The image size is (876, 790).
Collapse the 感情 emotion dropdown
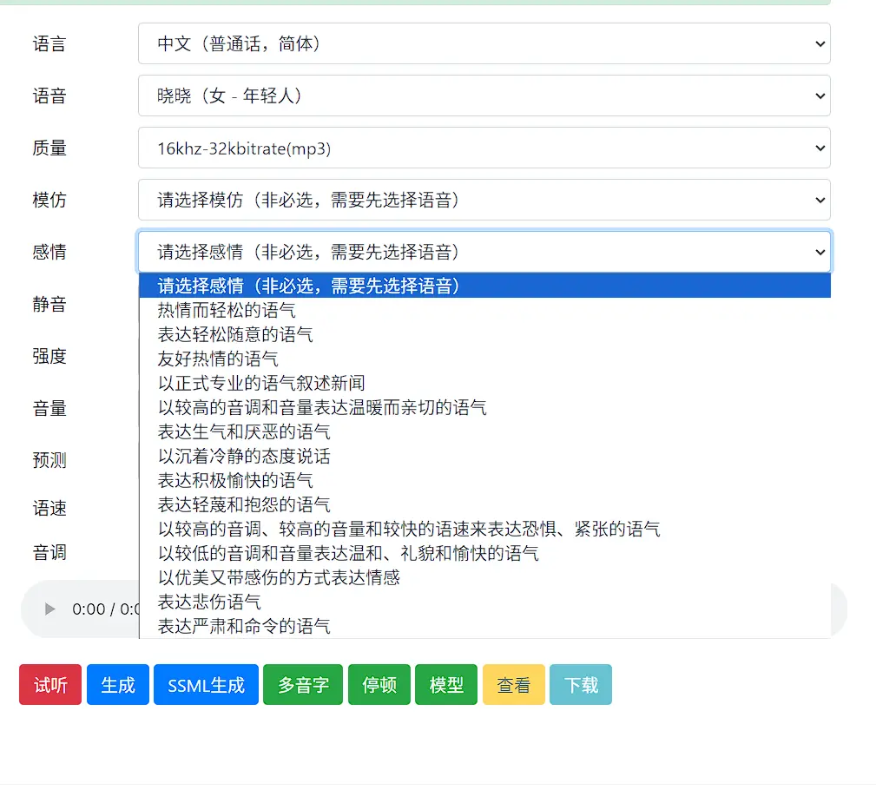pyautogui.click(x=484, y=252)
